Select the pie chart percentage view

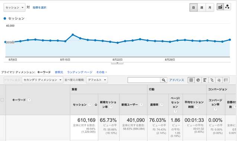[198, 80]
